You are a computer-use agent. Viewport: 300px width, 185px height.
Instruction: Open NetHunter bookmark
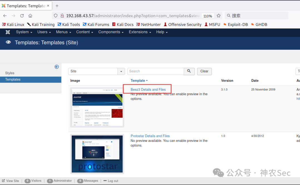click(148, 24)
